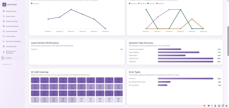The height and width of the screenshot is (108, 229).
Task: Select the Q14 heatmap cell
Action: (63, 87)
